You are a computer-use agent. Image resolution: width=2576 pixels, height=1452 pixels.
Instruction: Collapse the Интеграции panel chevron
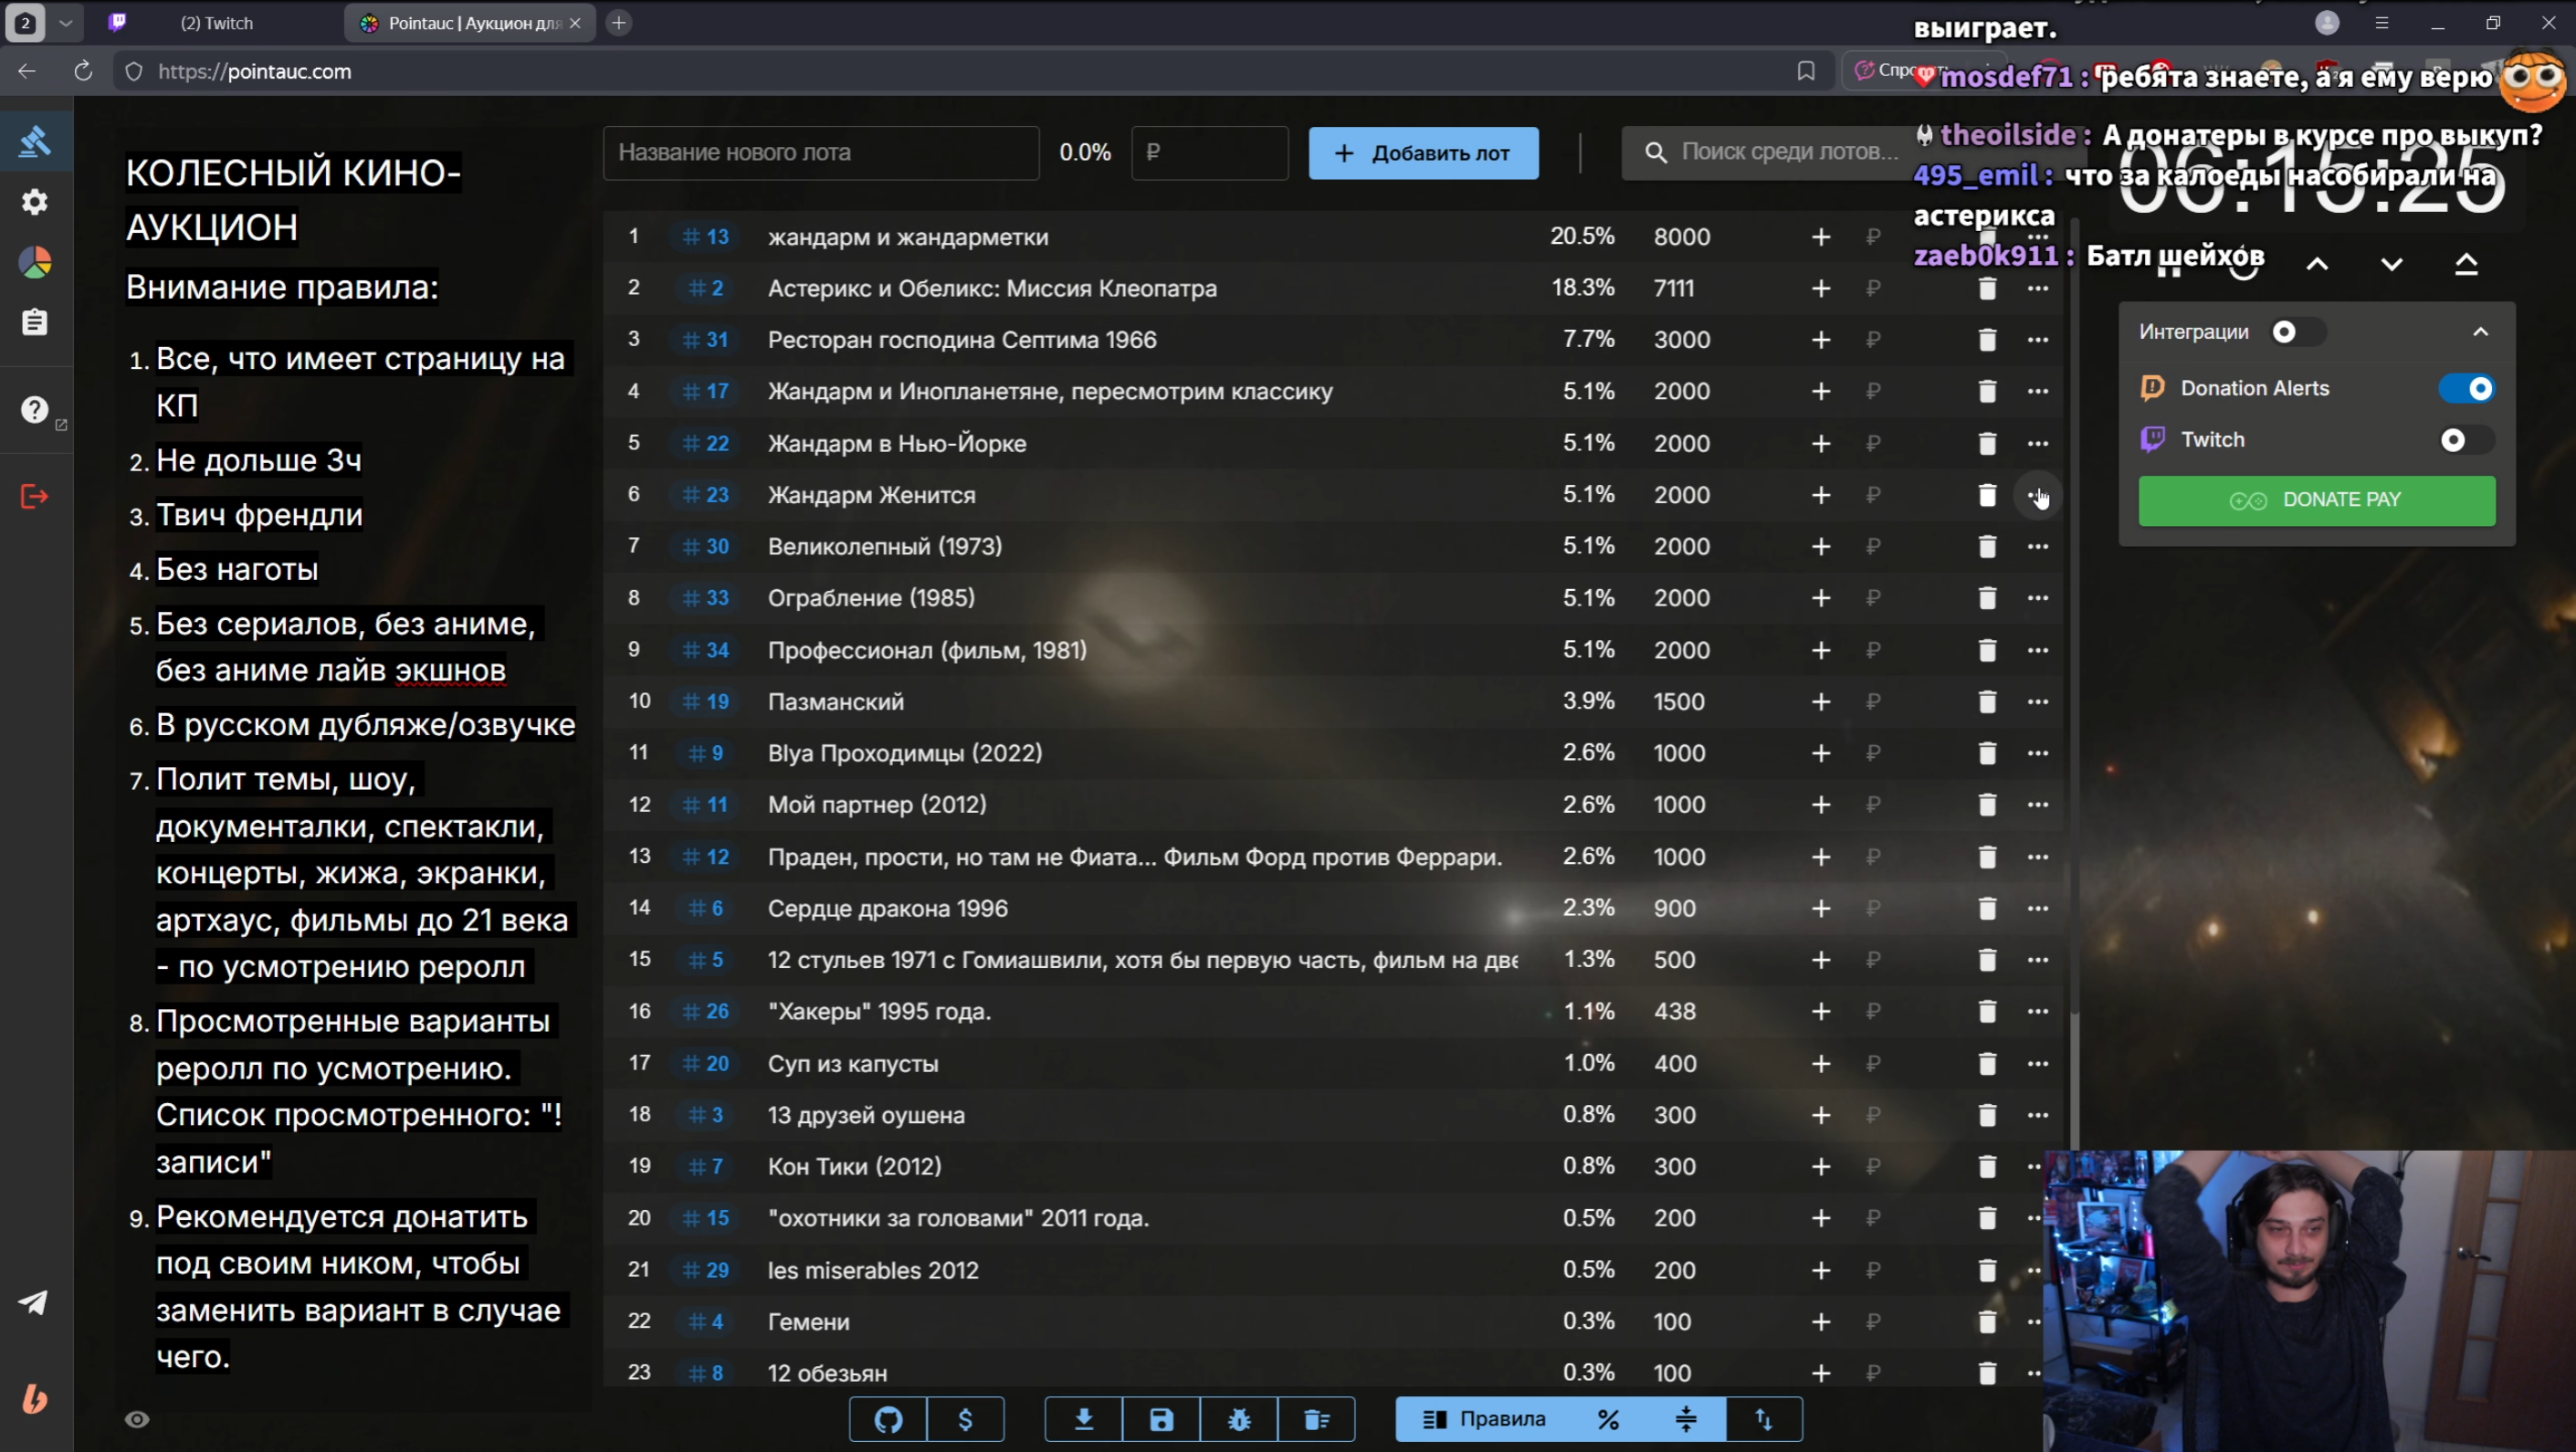point(2480,332)
